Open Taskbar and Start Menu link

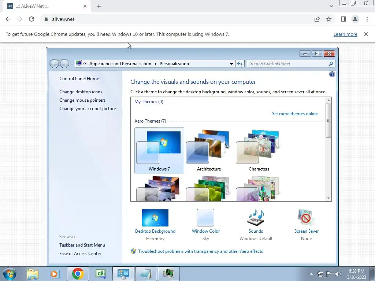(x=82, y=245)
